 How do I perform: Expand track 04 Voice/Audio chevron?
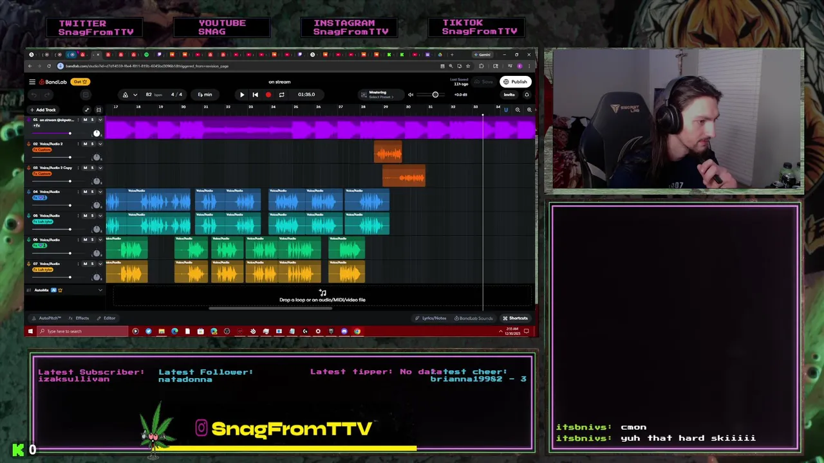(100, 192)
